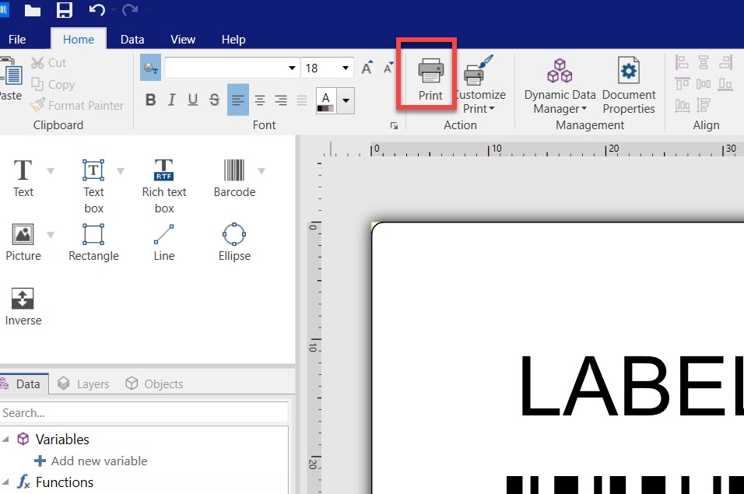Click Add new variable link

(98, 461)
